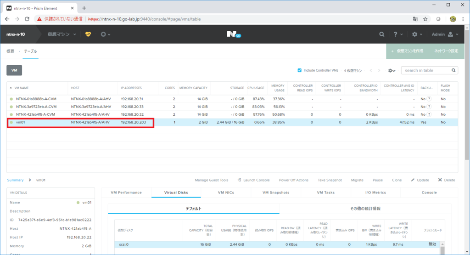Go to previous table page arrow
The width and height of the screenshot is (470, 255).
371,70
